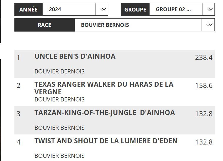The image size is (223, 161).
Task: Open TEXAS RANGER WALKER DU HARAS entry
Action: click(x=104, y=88)
